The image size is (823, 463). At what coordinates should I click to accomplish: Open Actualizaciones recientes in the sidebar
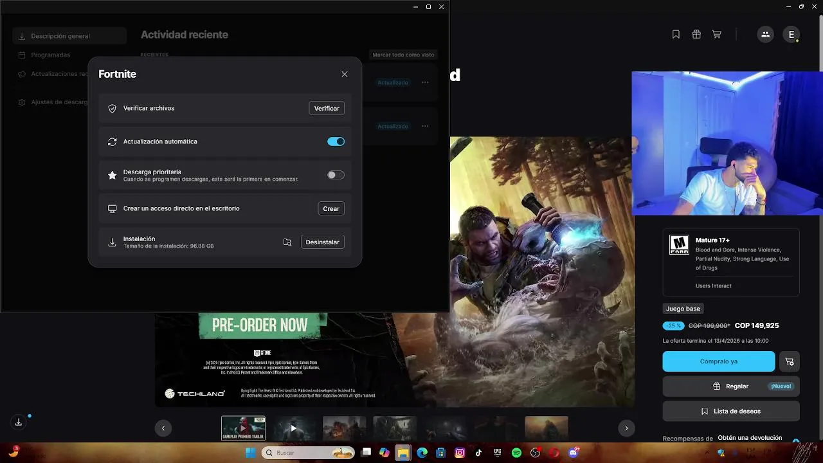coord(51,74)
